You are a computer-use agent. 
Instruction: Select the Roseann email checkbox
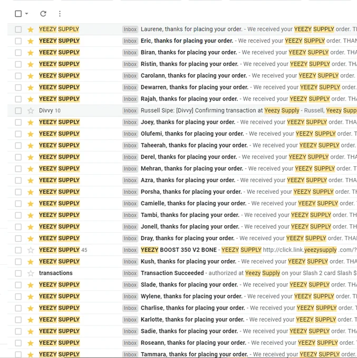18,343
